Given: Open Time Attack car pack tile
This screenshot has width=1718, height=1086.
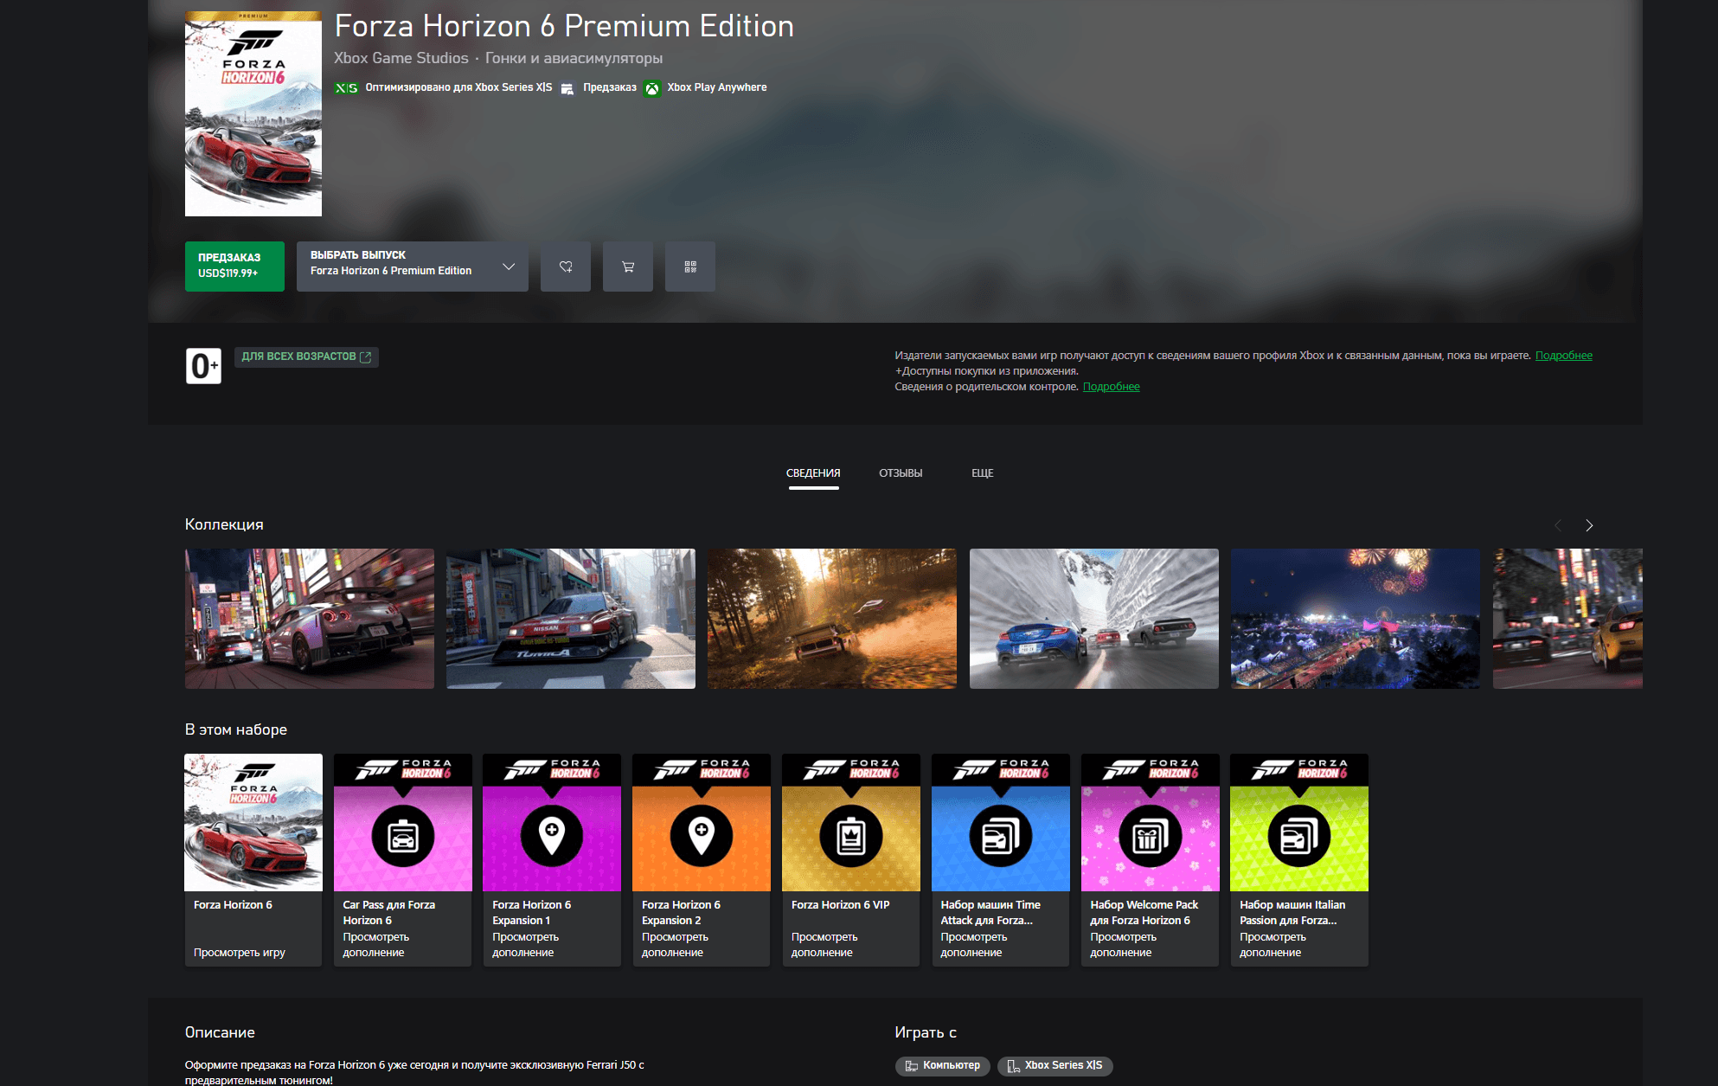Looking at the screenshot, I should point(1001,859).
